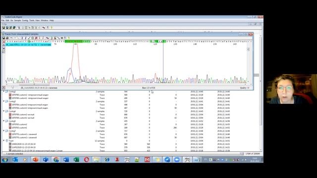Click the checkmark icon in the trace toolbar
This screenshot has height=178, width=317.
[29, 38]
